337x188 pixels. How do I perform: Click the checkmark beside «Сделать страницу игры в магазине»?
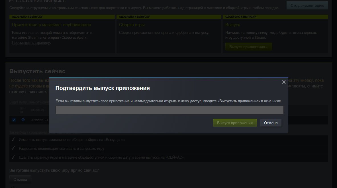click(13, 157)
